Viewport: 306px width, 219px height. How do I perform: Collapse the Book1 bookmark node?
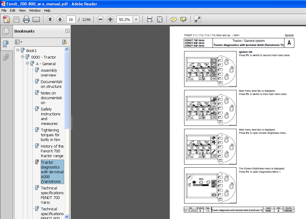click(18, 50)
